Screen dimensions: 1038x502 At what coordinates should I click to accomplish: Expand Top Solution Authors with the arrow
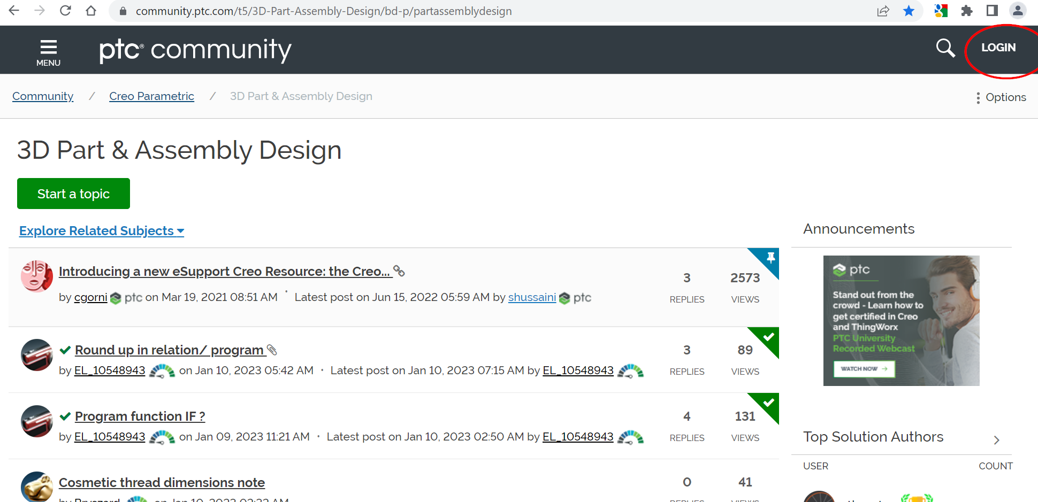[997, 440]
